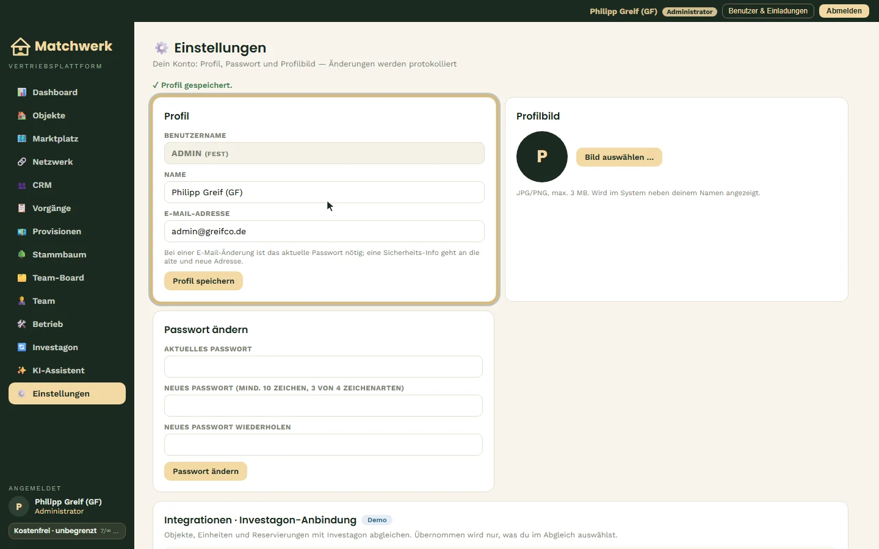Click Bild auswählen to pick image

[x=619, y=157]
